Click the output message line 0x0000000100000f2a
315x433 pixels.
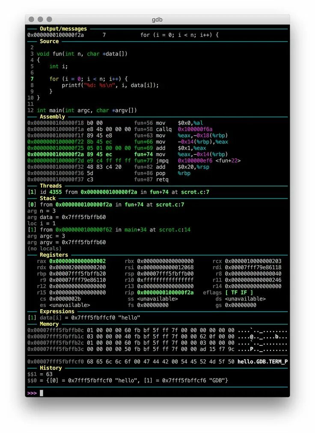pyautogui.click(x=123, y=35)
